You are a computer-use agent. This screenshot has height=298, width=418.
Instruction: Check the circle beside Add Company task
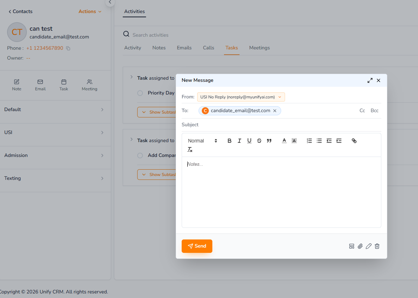pyautogui.click(x=140, y=155)
